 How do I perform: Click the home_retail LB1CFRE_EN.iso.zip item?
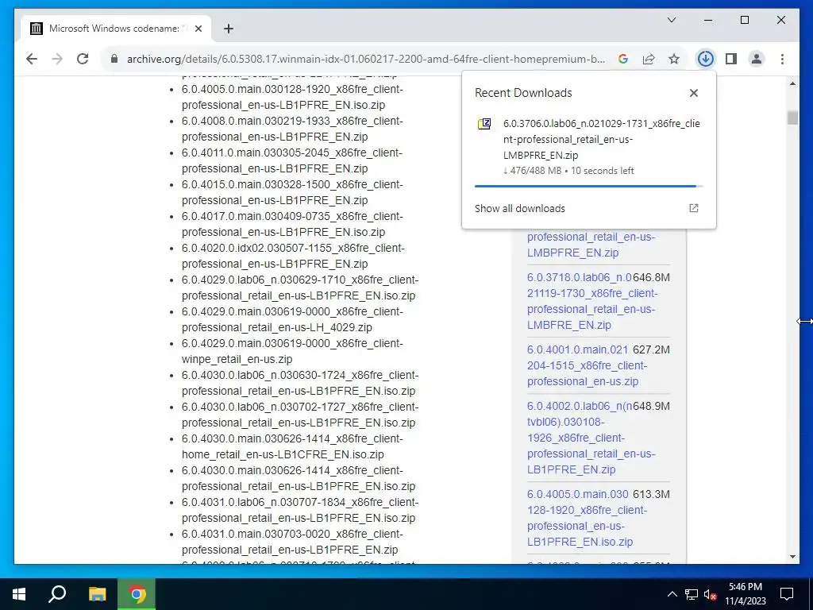pyautogui.click(x=292, y=446)
